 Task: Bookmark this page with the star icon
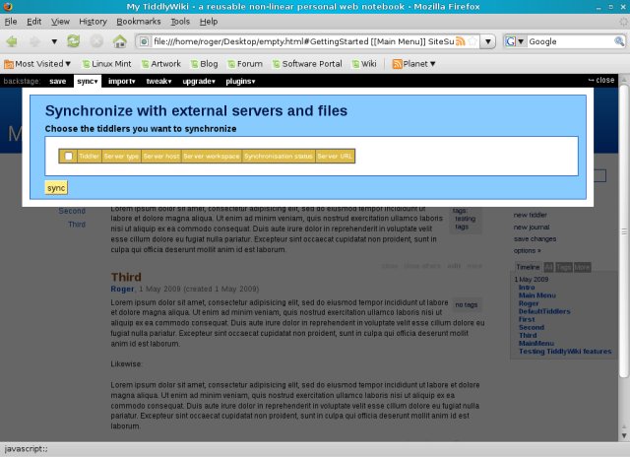[473, 41]
